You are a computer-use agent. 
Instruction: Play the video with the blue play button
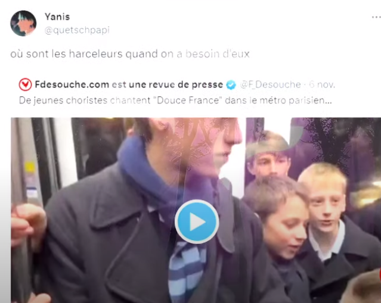tap(197, 221)
